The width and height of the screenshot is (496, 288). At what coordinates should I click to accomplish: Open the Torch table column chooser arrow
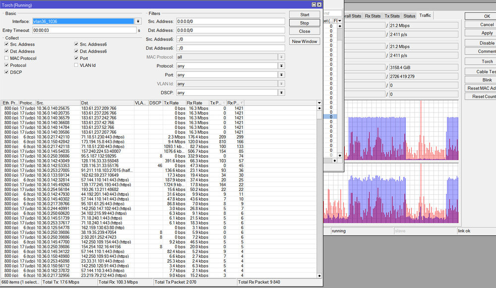coord(319,103)
